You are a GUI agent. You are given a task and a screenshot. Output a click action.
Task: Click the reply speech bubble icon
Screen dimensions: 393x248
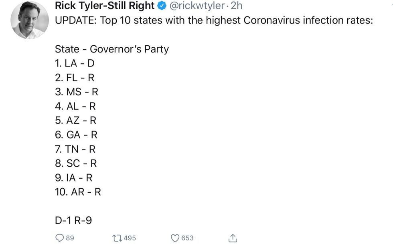tap(59, 238)
